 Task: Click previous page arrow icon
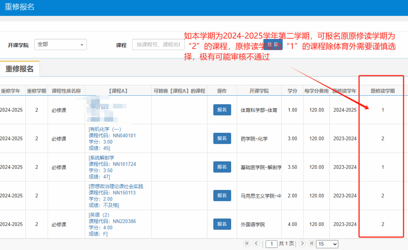[256, 243]
